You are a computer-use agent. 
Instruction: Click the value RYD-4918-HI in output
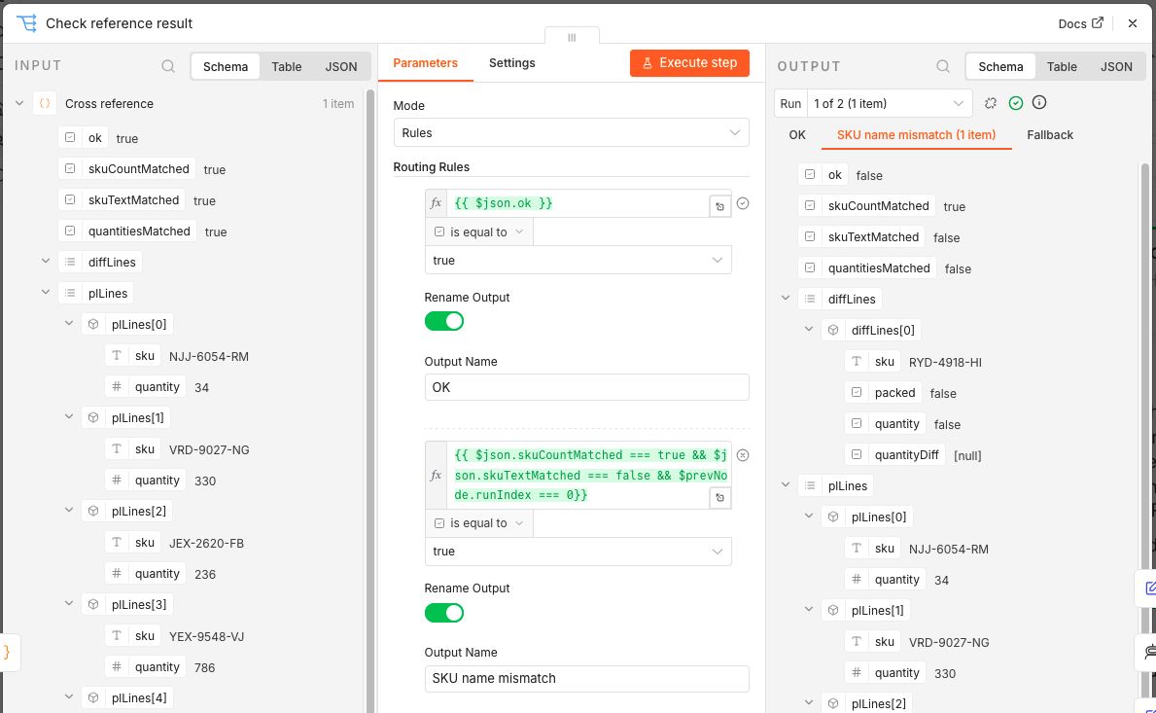(945, 362)
